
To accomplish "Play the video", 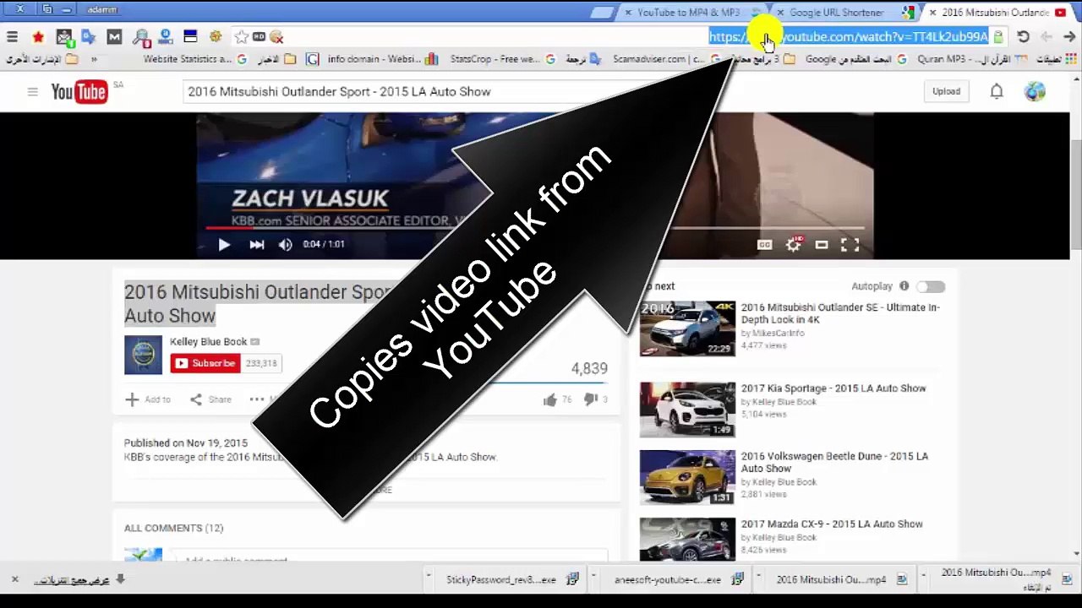I will 224,244.
